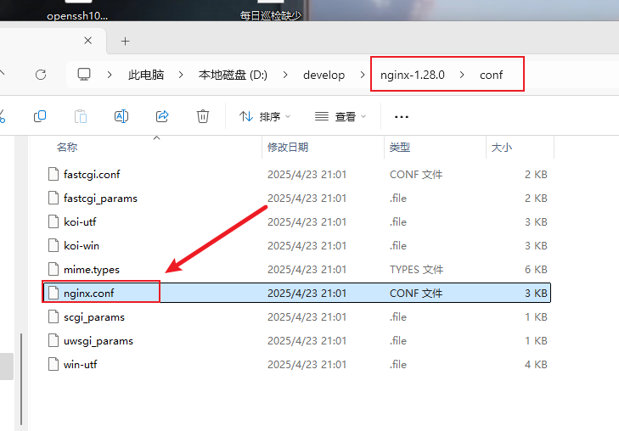Open 每日巡检缺少 desktop item
Viewport: 619px width, 431px height.
(x=270, y=16)
